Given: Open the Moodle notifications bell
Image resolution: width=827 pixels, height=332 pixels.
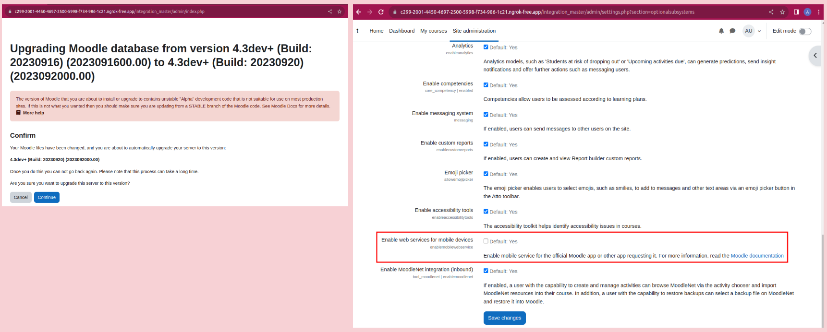Looking at the screenshot, I should click(x=721, y=31).
